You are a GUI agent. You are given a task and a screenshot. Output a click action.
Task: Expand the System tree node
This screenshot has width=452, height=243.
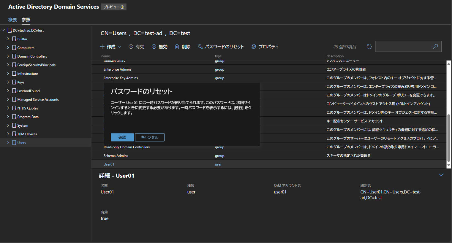(x=8, y=125)
